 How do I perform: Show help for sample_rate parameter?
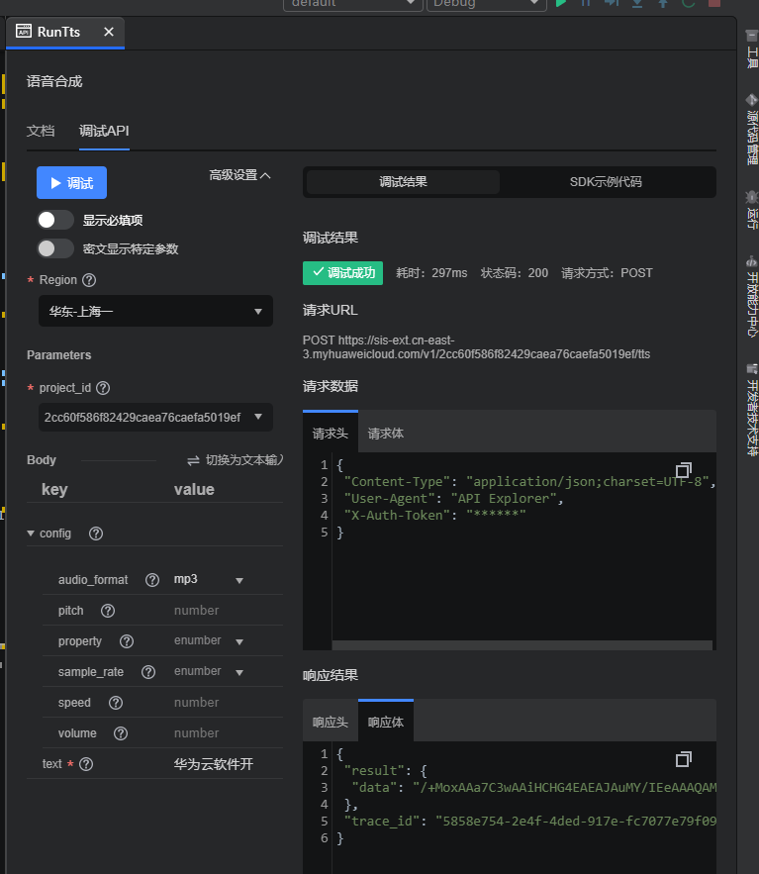(148, 672)
